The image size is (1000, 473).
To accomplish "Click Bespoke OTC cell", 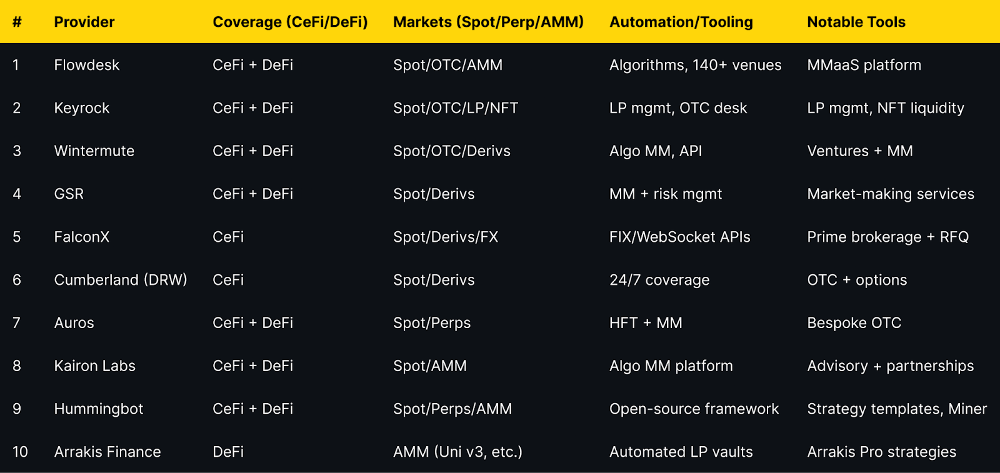I will tap(854, 323).
